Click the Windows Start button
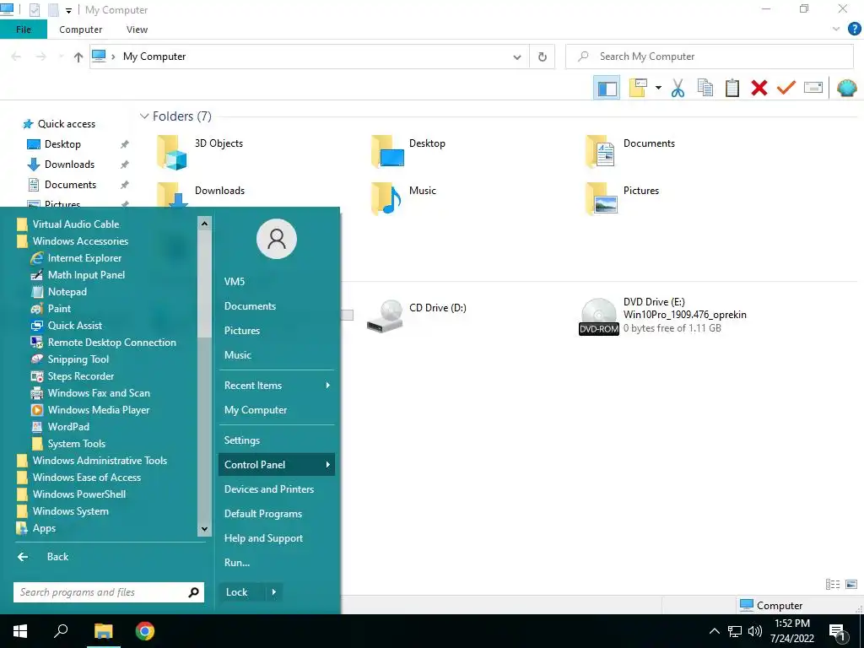864x648 pixels. coord(20,631)
